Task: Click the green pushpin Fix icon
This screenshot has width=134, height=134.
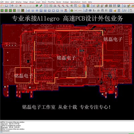Action: (41, 6)
